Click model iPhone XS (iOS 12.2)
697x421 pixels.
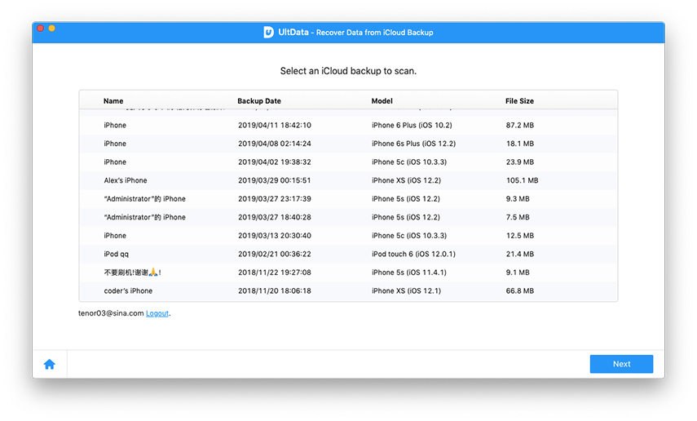coord(406,180)
